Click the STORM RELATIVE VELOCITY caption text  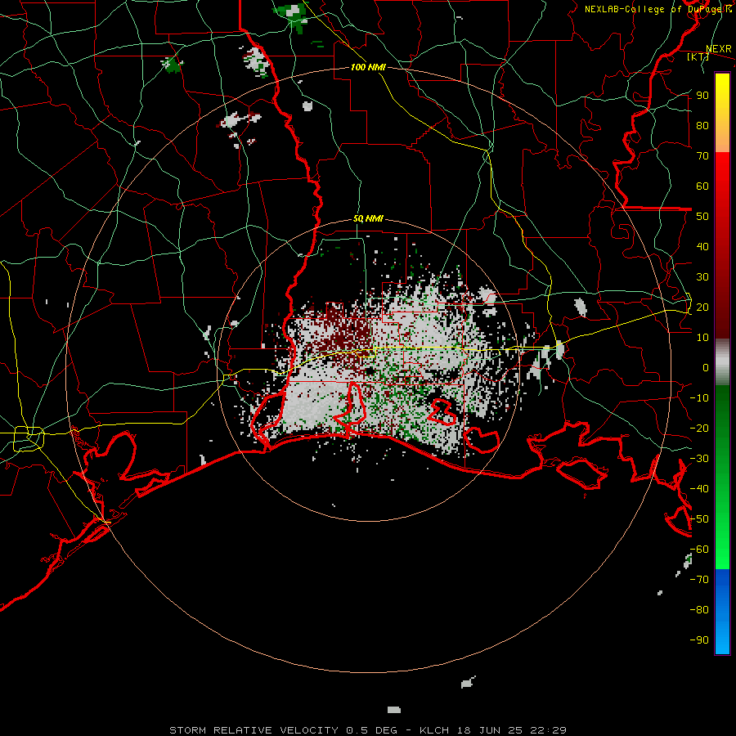(x=253, y=730)
